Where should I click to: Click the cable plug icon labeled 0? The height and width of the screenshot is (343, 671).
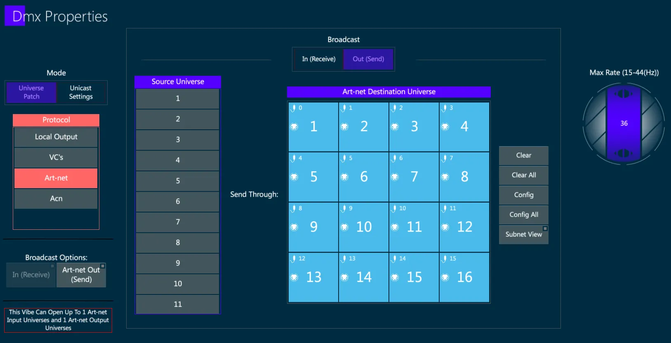(x=293, y=108)
